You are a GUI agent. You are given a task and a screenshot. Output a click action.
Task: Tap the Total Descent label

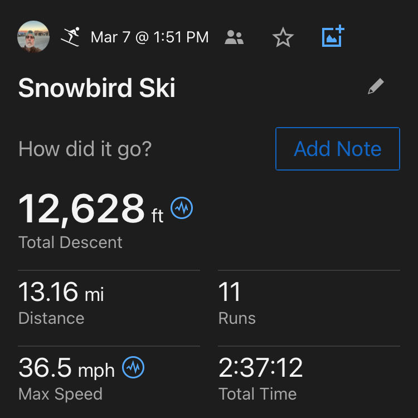[x=70, y=242]
